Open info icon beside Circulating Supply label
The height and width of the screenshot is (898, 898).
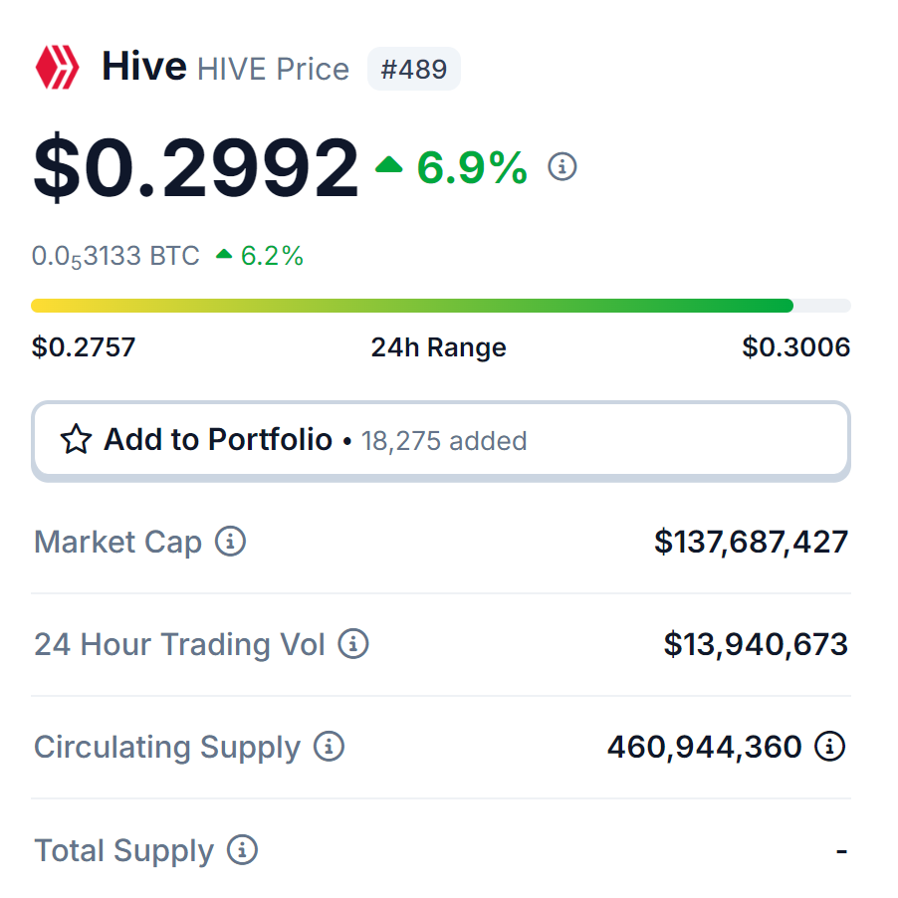click(x=329, y=747)
